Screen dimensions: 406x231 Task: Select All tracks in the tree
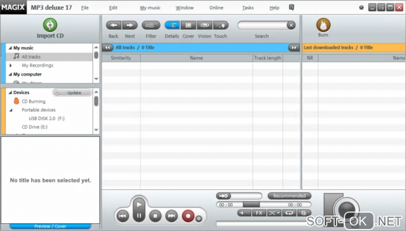31,56
